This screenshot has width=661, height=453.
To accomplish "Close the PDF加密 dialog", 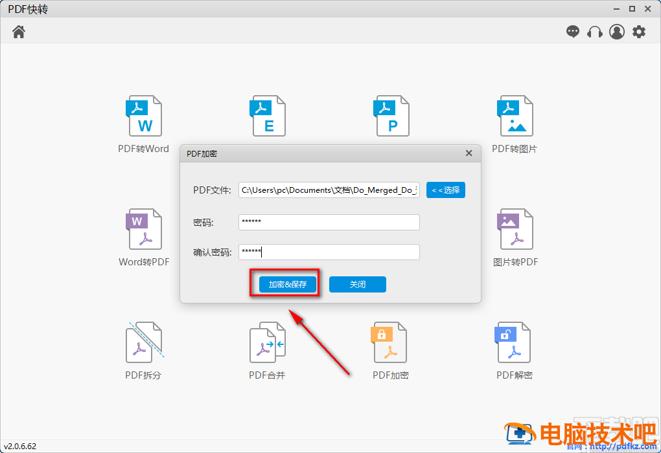I will point(469,153).
